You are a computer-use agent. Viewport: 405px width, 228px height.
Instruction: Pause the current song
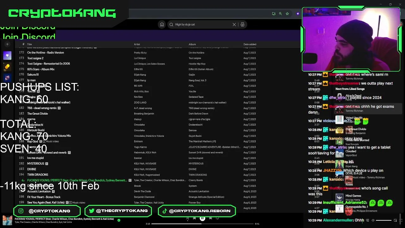[x=202, y=218]
